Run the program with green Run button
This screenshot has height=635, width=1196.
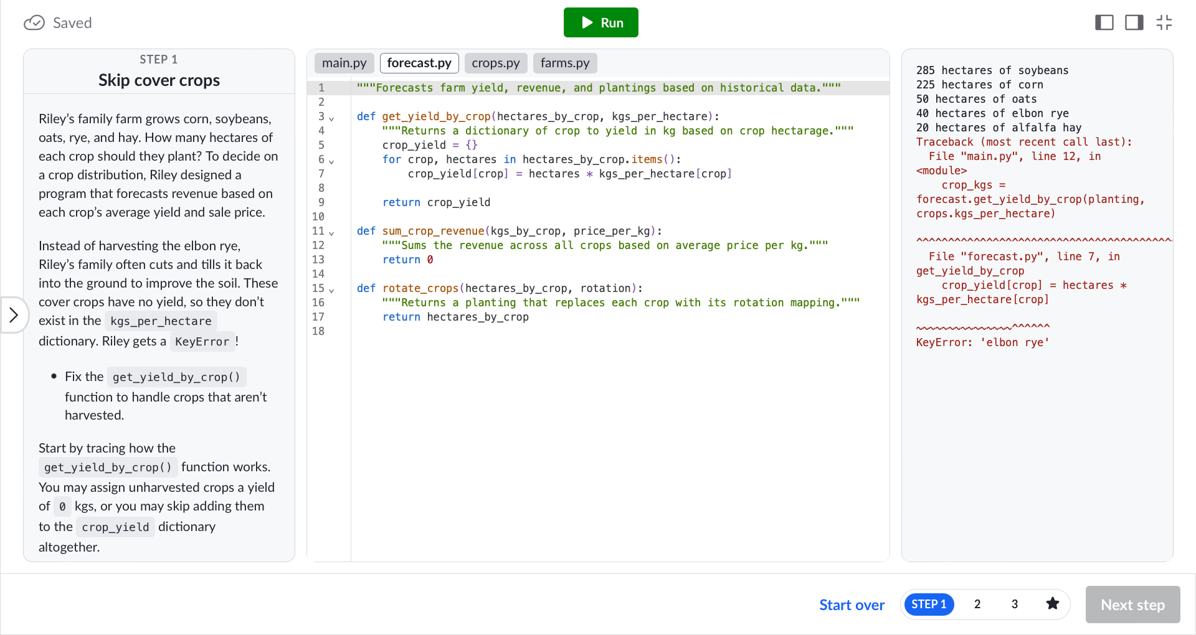click(x=600, y=22)
